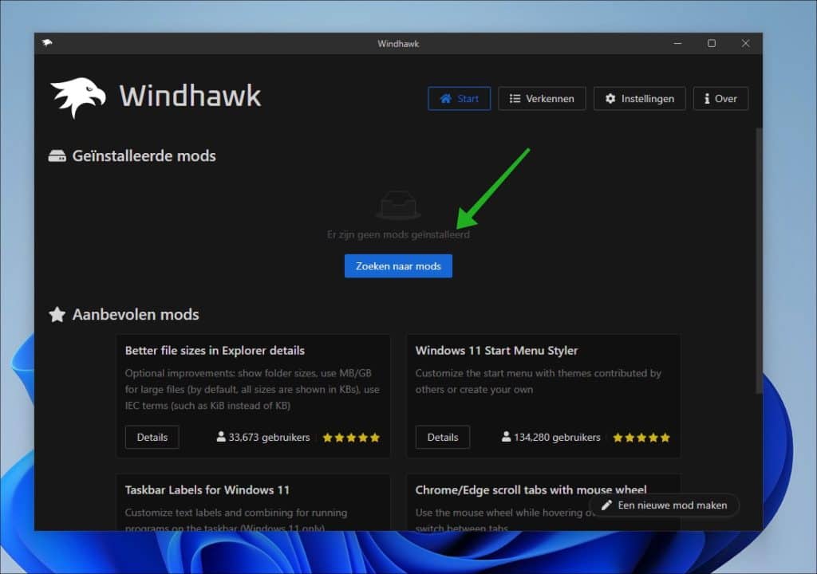This screenshot has width=817, height=574.
Task: Open Details for Better file sizes mod
Action: click(152, 437)
